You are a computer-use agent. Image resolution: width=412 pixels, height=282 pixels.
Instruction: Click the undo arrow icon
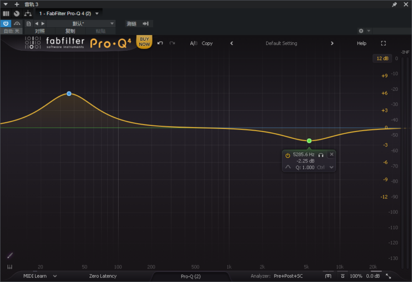[x=160, y=43]
